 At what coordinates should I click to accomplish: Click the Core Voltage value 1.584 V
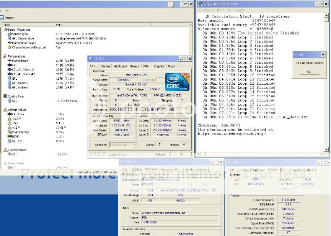point(154,89)
